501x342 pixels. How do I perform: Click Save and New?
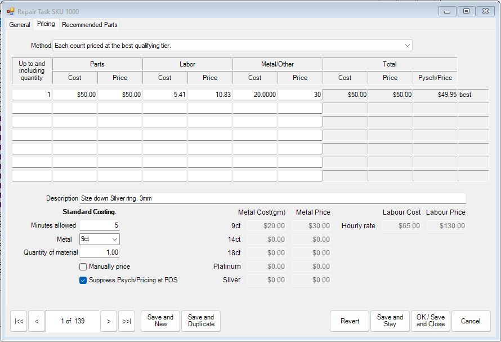(x=160, y=321)
